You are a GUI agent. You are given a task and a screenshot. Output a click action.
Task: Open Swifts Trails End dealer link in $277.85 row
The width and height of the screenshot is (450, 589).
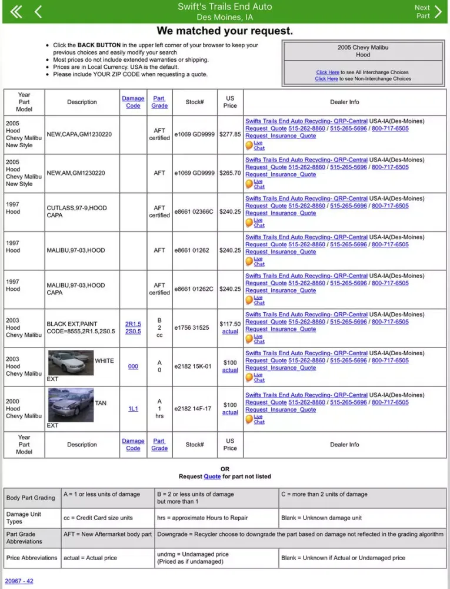coord(306,121)
